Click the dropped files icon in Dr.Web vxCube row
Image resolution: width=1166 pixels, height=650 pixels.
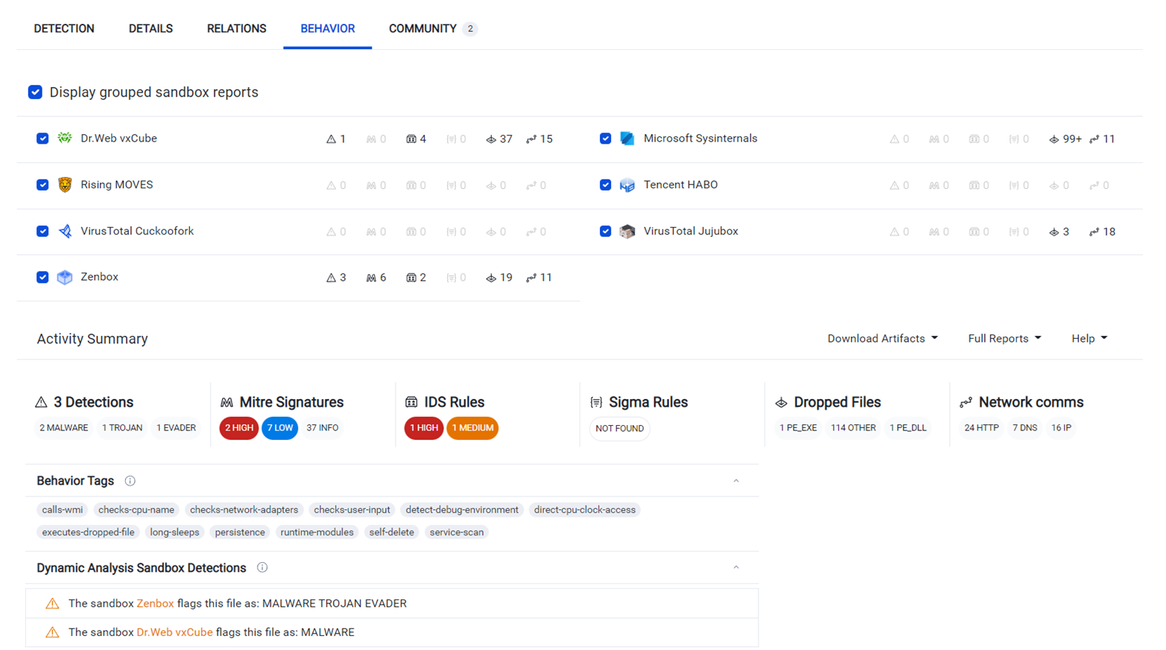tap(491, 139)
